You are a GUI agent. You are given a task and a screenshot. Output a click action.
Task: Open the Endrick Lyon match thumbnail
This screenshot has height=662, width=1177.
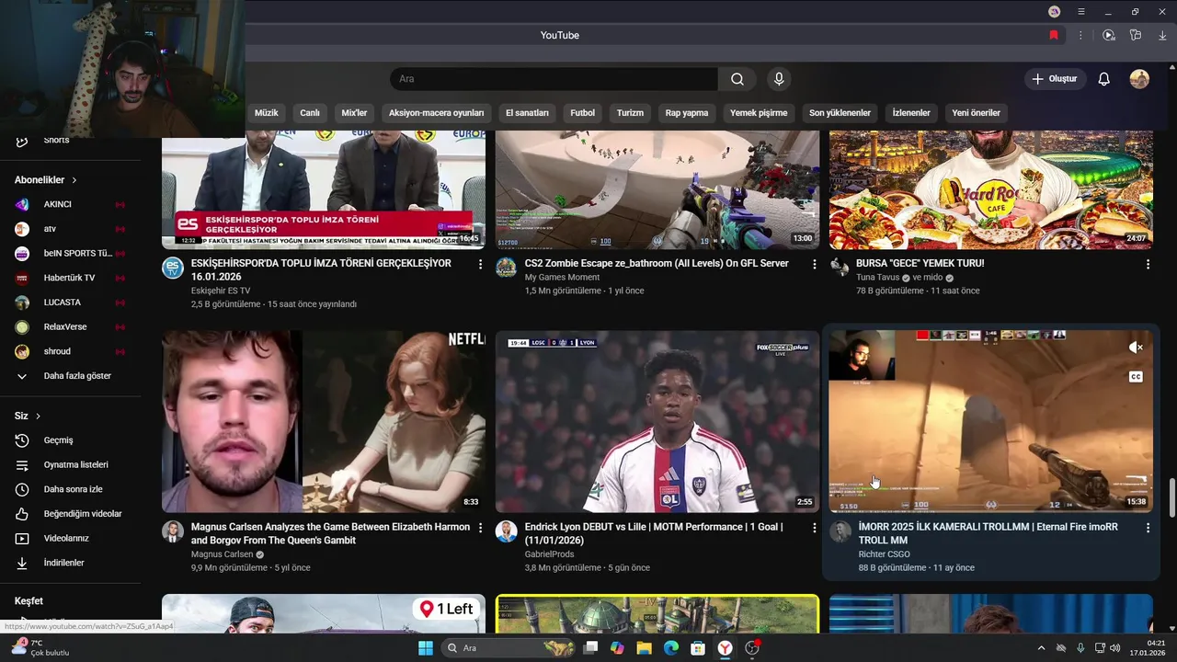657,421
